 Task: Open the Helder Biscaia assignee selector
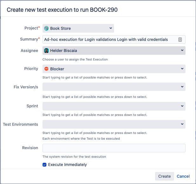(114, 50)
